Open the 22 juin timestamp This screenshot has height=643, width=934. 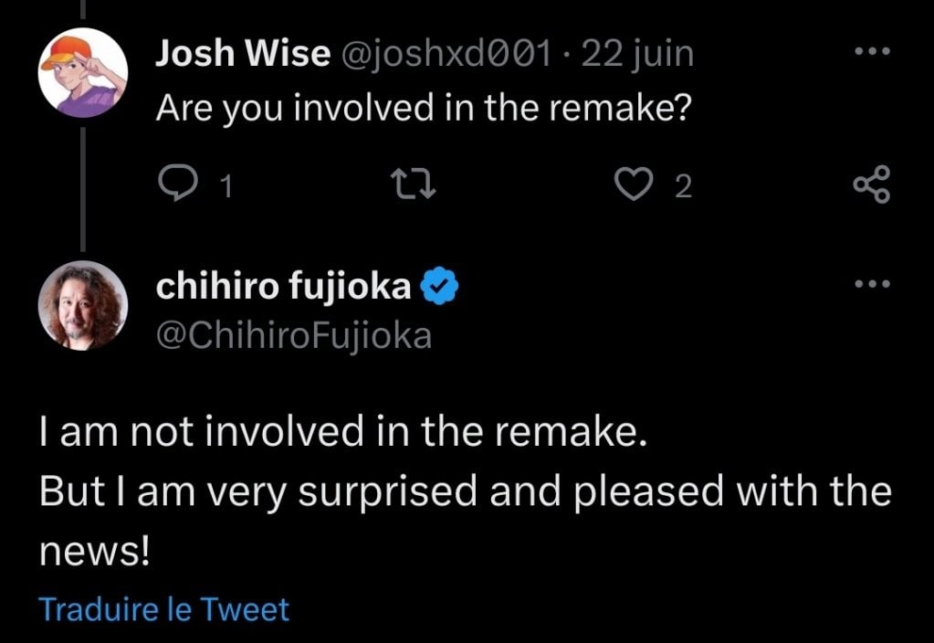tap(637, 52)
